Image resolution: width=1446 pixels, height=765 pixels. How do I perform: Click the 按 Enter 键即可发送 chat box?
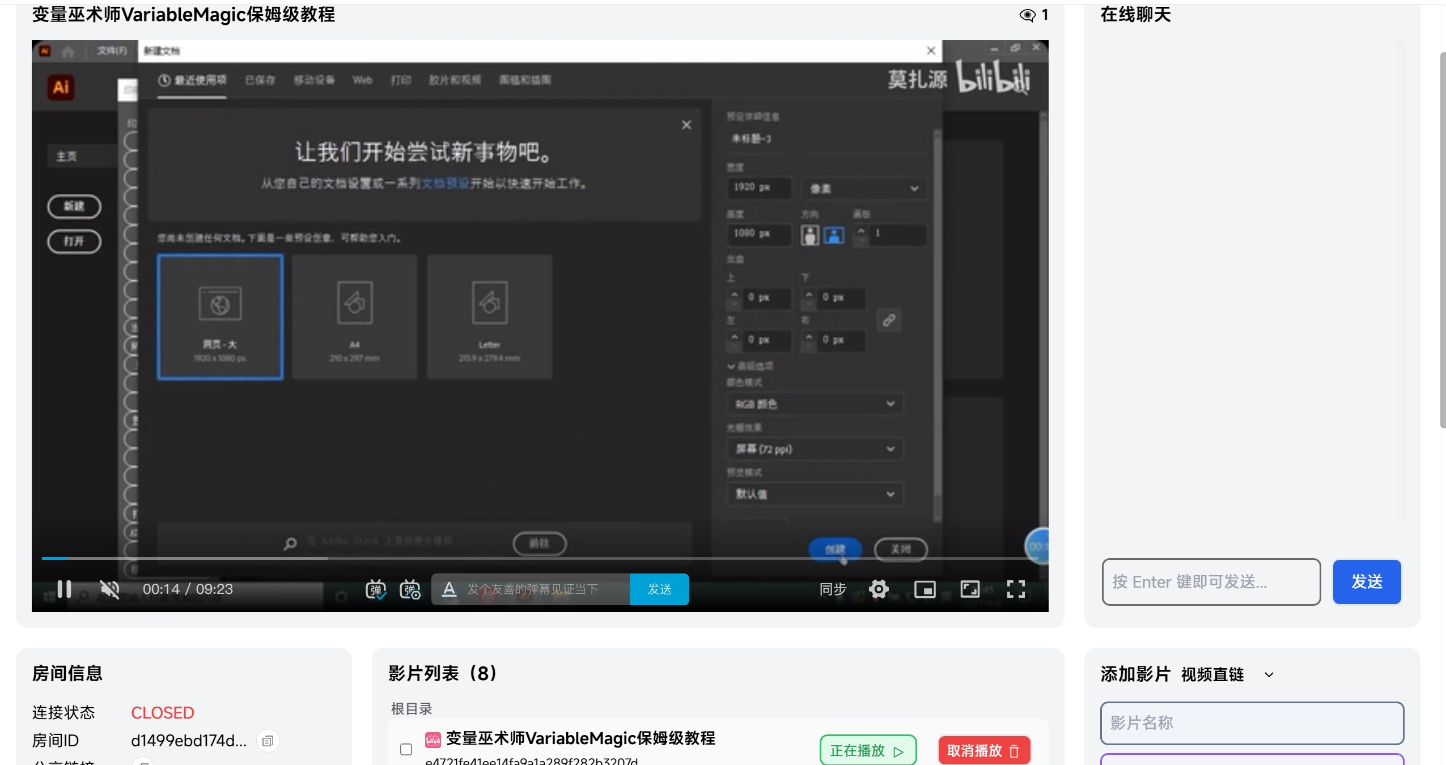click(x=1210, y=582)
